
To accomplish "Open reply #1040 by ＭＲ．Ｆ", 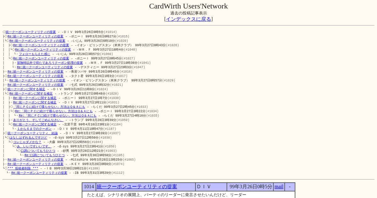I will [43, 50].
